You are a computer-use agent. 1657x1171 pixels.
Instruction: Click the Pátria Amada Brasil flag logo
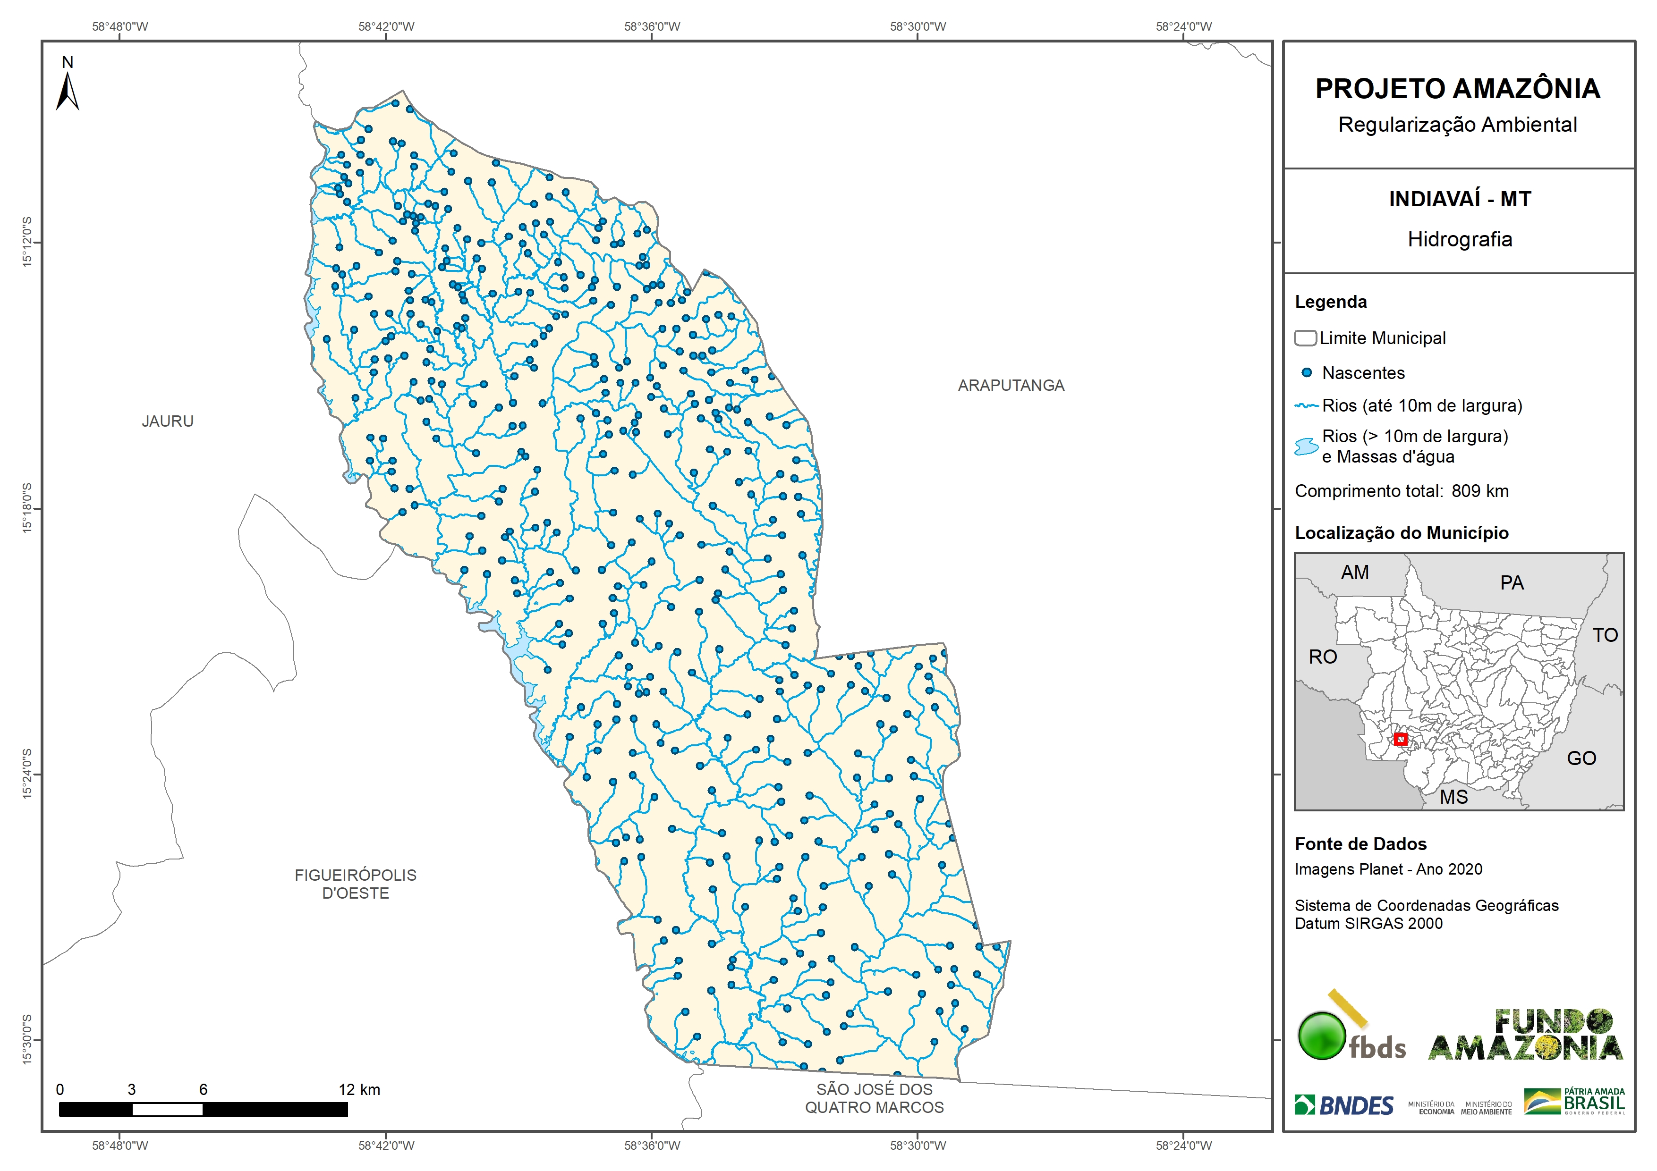click(1574, 1102)
